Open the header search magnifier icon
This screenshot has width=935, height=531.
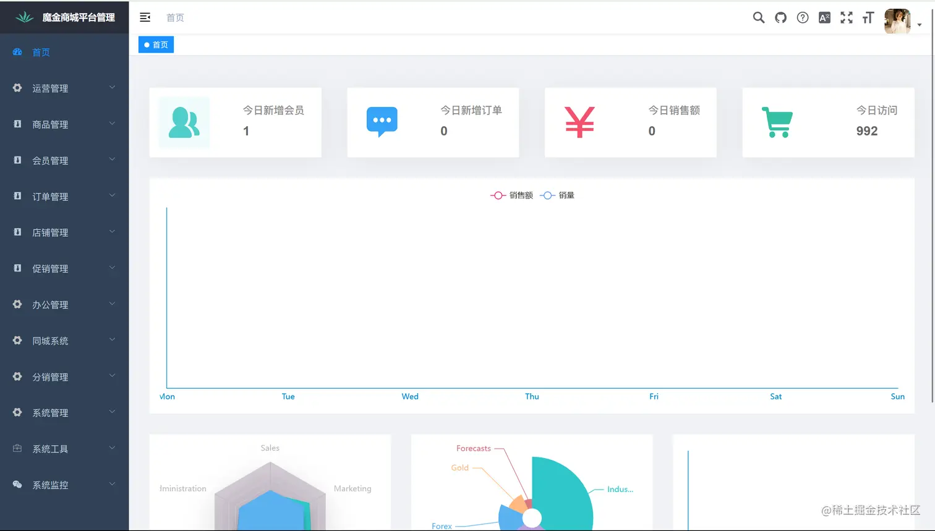point(759,17)
